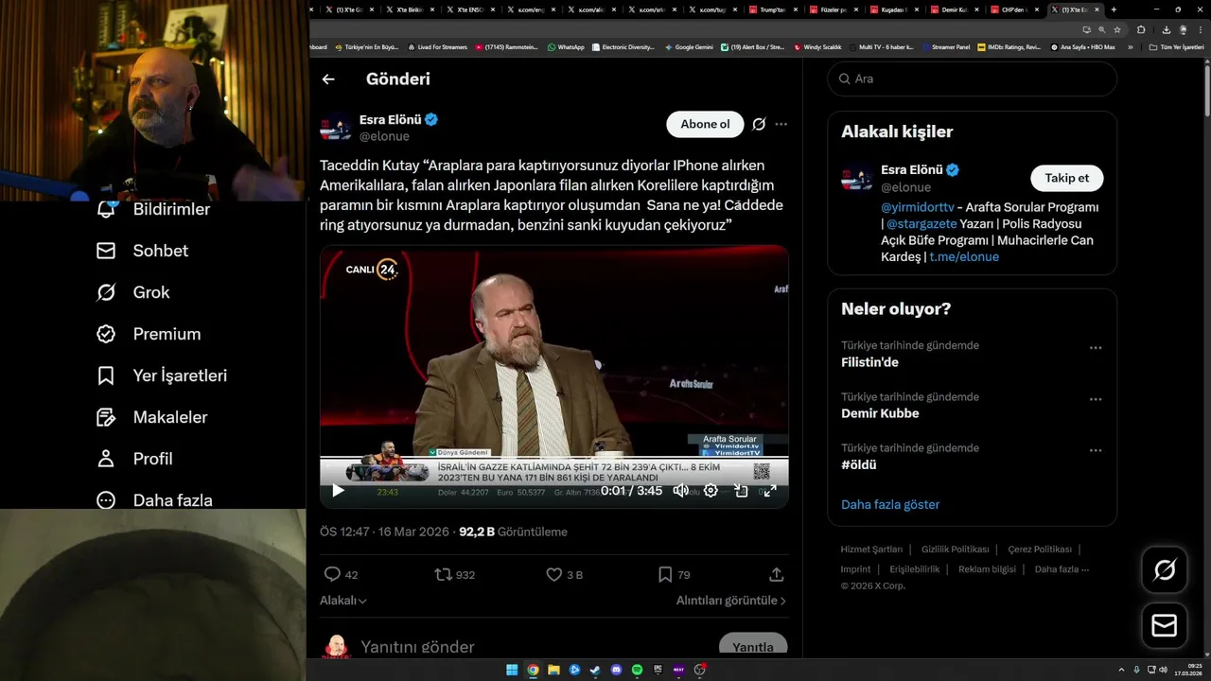Click the repost icon with 932
This screenshot has height=681, width=1211.
tap(443, 574)
